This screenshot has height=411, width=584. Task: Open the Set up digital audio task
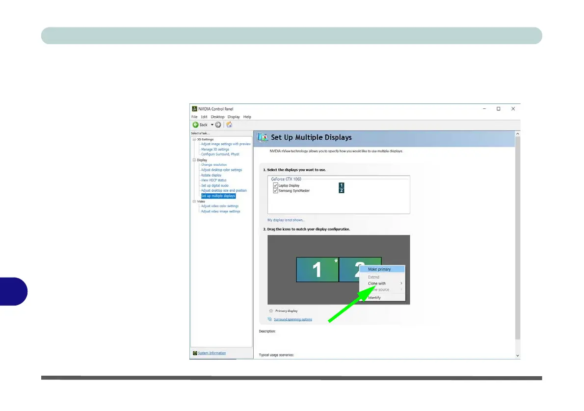point(215,185)
